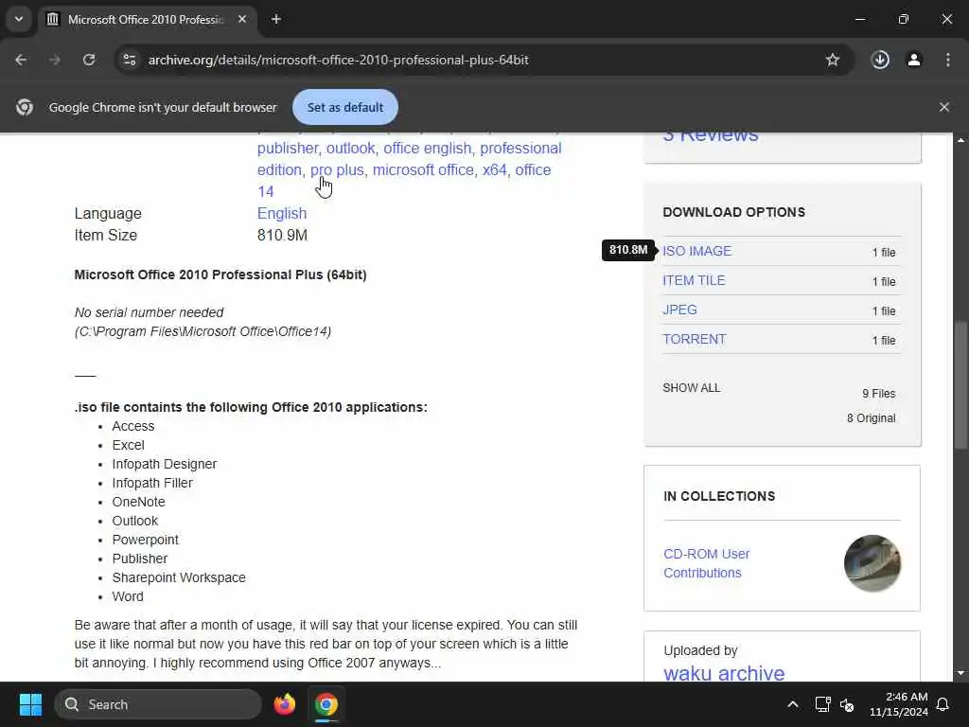Open the clock and date panel
Screen dimensions: 969x727
click(x=899, y=704)
